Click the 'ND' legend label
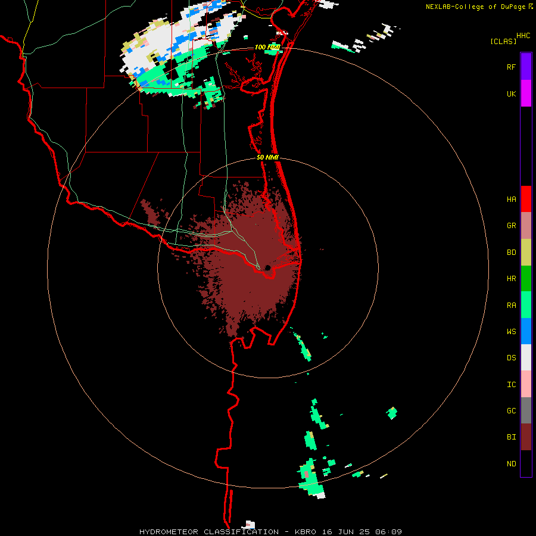 [512, 464]
